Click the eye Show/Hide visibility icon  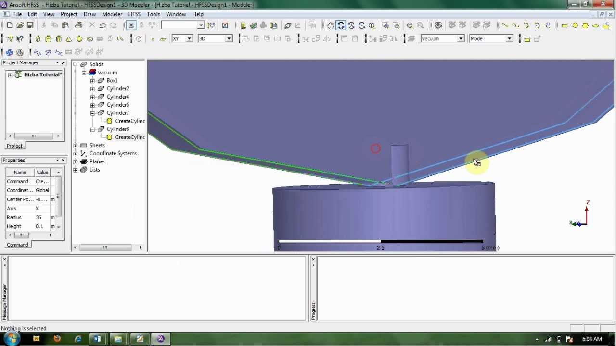(x=438, y=25)
